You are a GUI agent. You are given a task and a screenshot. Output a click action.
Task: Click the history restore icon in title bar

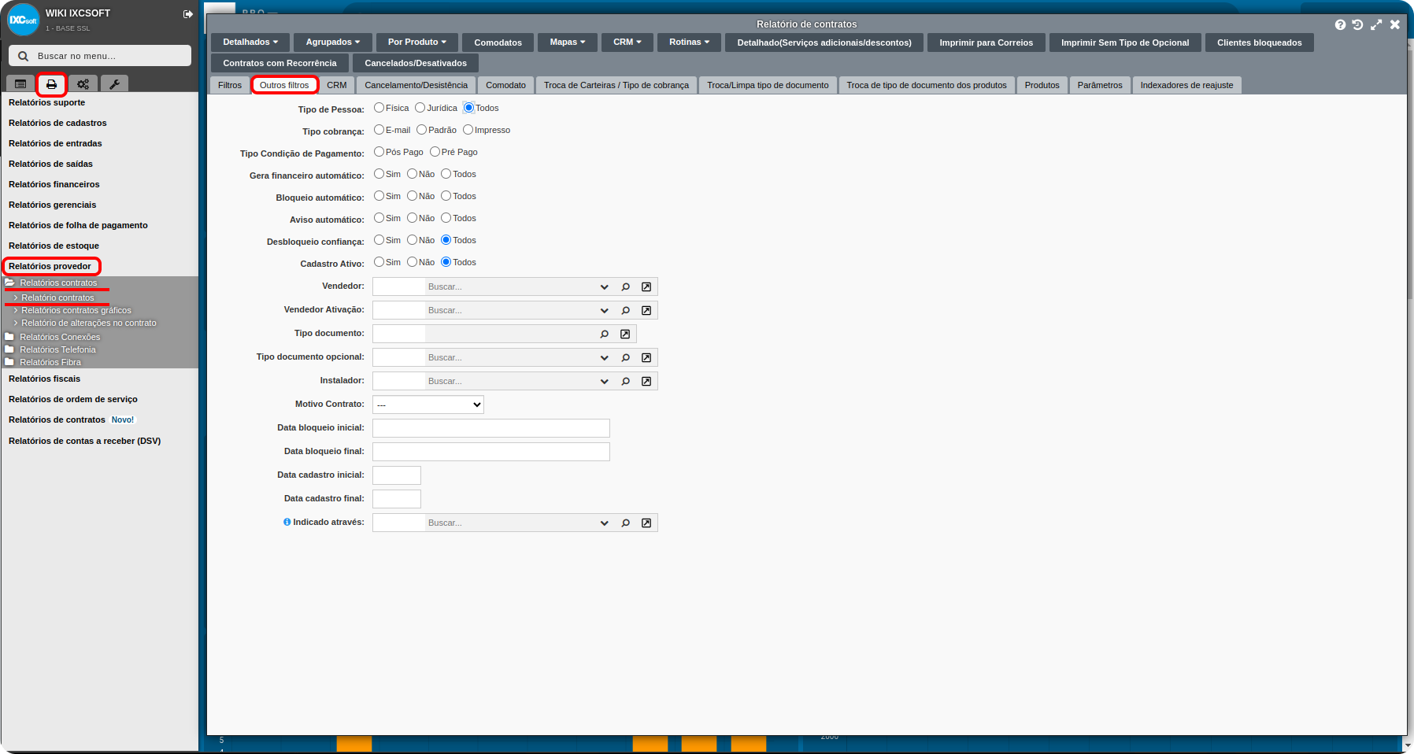coord(1357,25)
